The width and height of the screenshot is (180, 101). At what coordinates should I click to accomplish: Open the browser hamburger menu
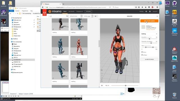(157, 7)
